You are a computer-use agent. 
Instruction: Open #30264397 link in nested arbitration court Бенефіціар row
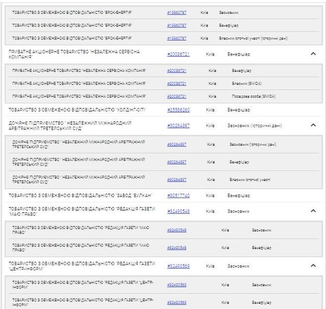[x=177, y=162]
